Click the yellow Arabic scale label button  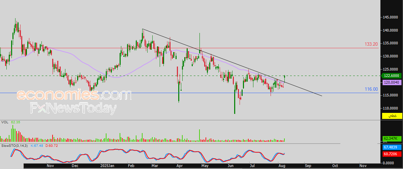pos(392,116)
